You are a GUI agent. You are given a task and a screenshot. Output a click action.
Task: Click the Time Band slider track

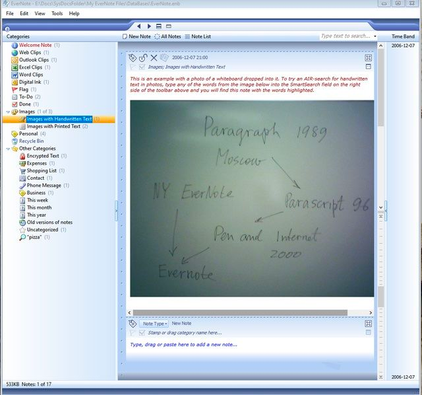pos(381,297)
